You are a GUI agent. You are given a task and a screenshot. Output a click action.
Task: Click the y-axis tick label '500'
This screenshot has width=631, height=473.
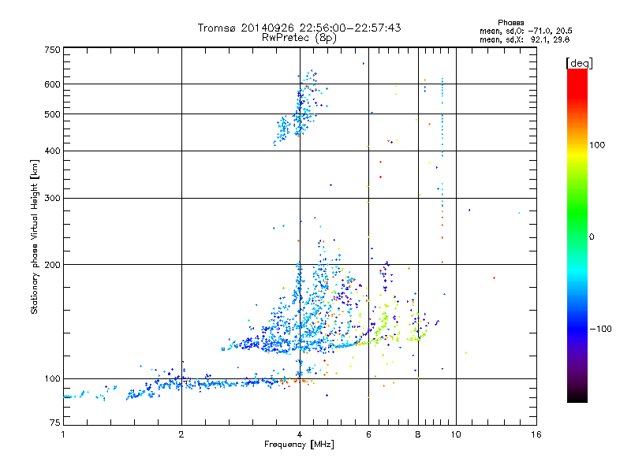[52, 114]
